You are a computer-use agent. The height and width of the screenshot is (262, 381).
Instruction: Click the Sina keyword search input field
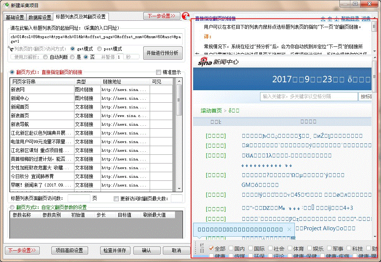point(308,96)
